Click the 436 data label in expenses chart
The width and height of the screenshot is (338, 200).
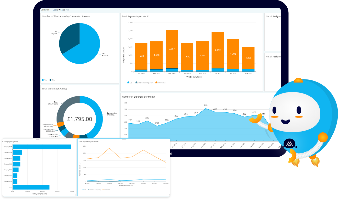(234, 110)
